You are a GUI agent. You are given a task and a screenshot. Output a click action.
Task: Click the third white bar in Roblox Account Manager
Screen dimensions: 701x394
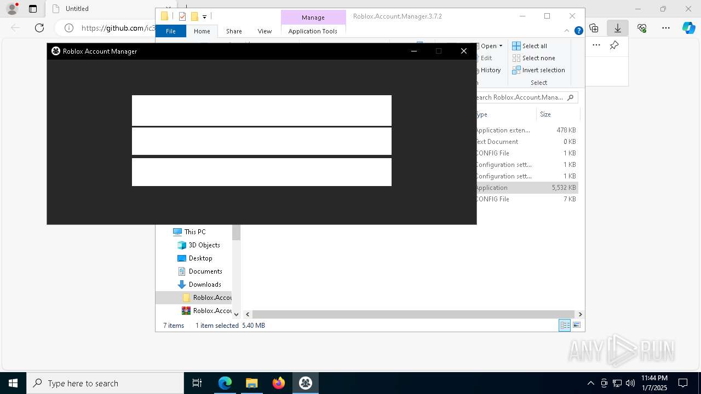262,172
